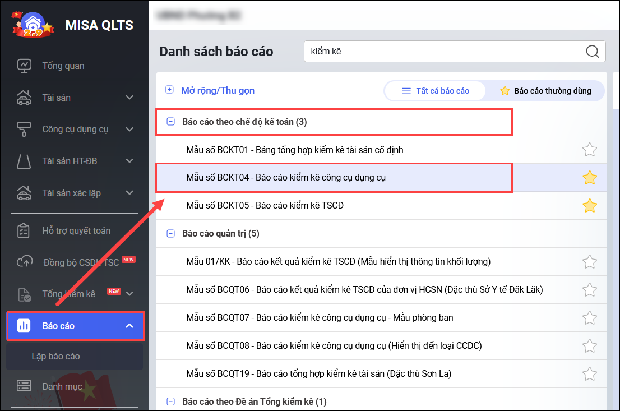Click Mở rộng/Thu gọn link
Image resolution: width=620 pixels, height=411 pixels.
pyautogui.click(x=218, y=91)
